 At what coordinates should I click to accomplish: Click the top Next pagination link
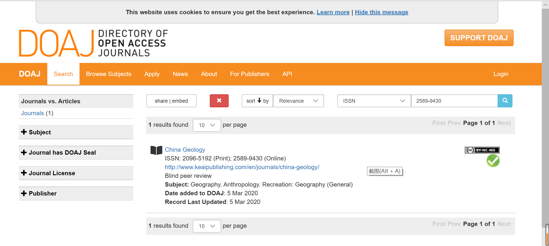pyautogui.click(x=504, y=123)
